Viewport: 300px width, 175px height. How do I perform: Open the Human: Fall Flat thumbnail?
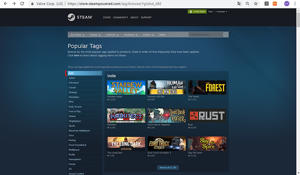(167, 87)
